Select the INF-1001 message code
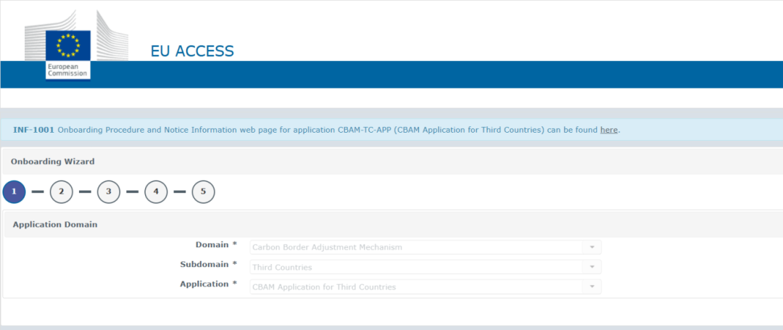The width and height of the screenshot is (783, 330). coord(33,130)
